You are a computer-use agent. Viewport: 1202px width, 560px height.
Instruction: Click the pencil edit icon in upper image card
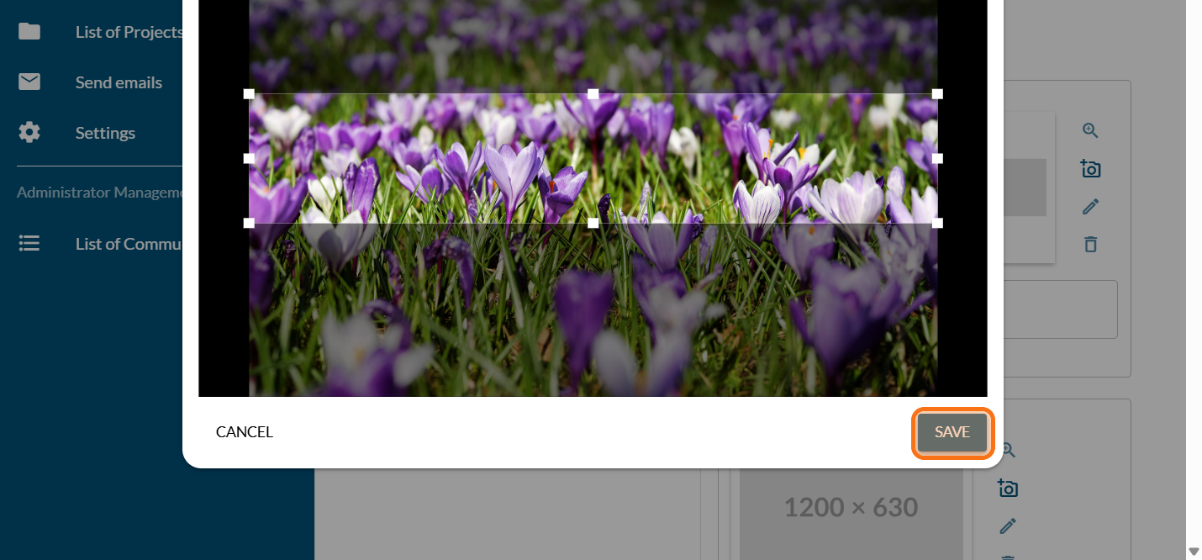click(x=1090, y=207)
